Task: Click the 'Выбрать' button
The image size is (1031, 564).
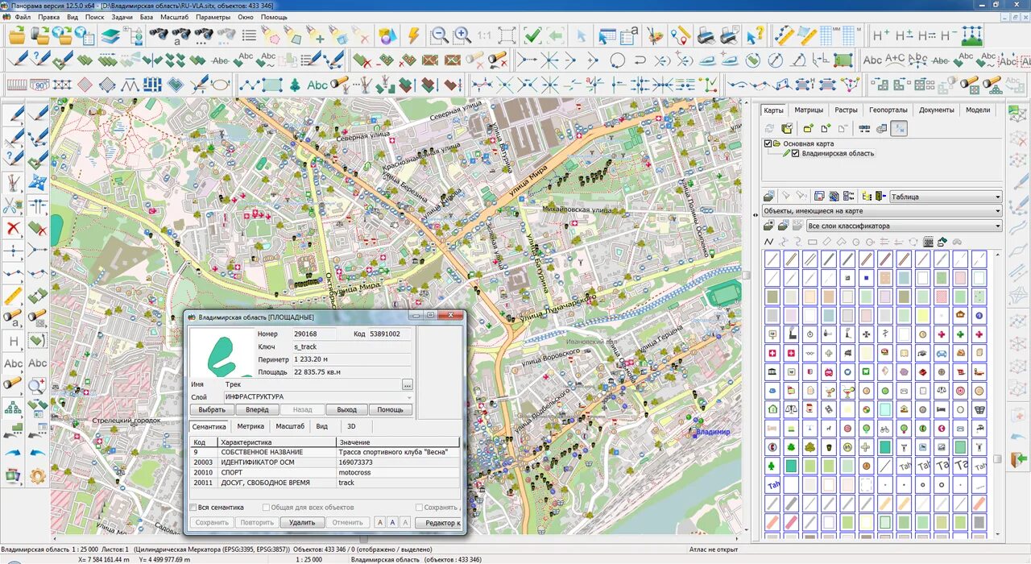Action: tap(212, 409)
